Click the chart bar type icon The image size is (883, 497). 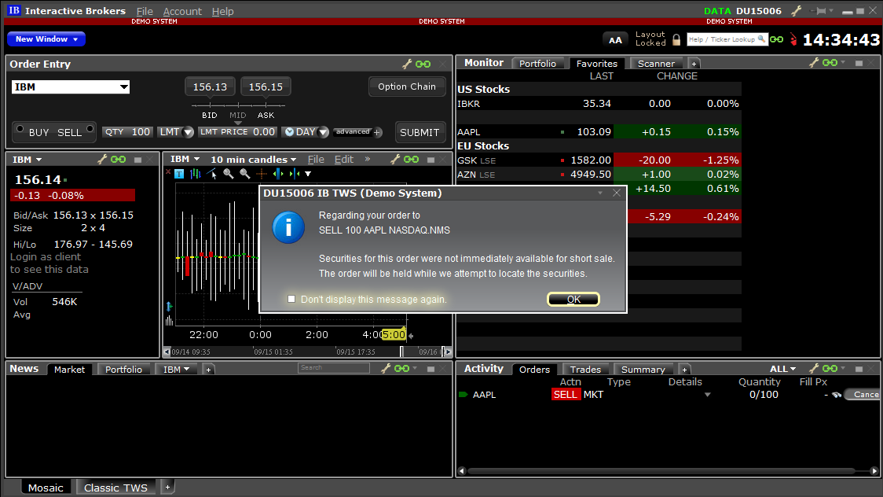pos(196,174)
